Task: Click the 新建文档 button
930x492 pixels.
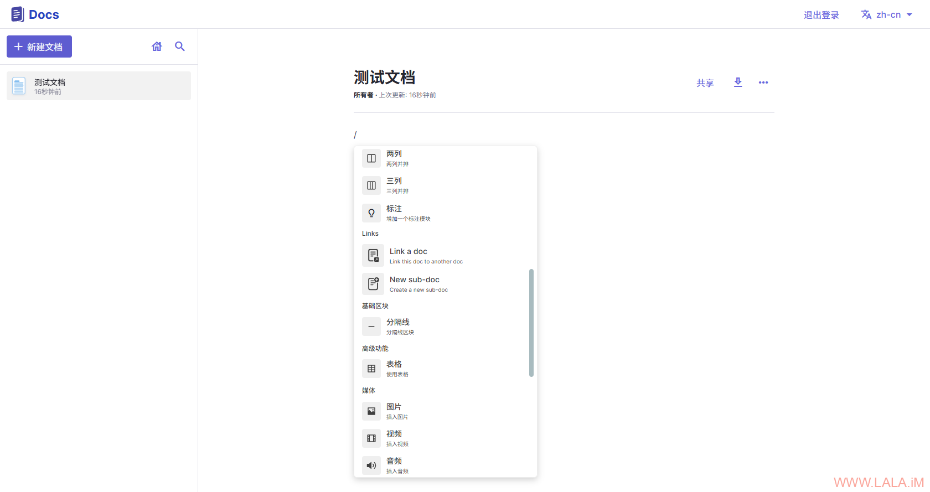Action: [x=39, y=47]
